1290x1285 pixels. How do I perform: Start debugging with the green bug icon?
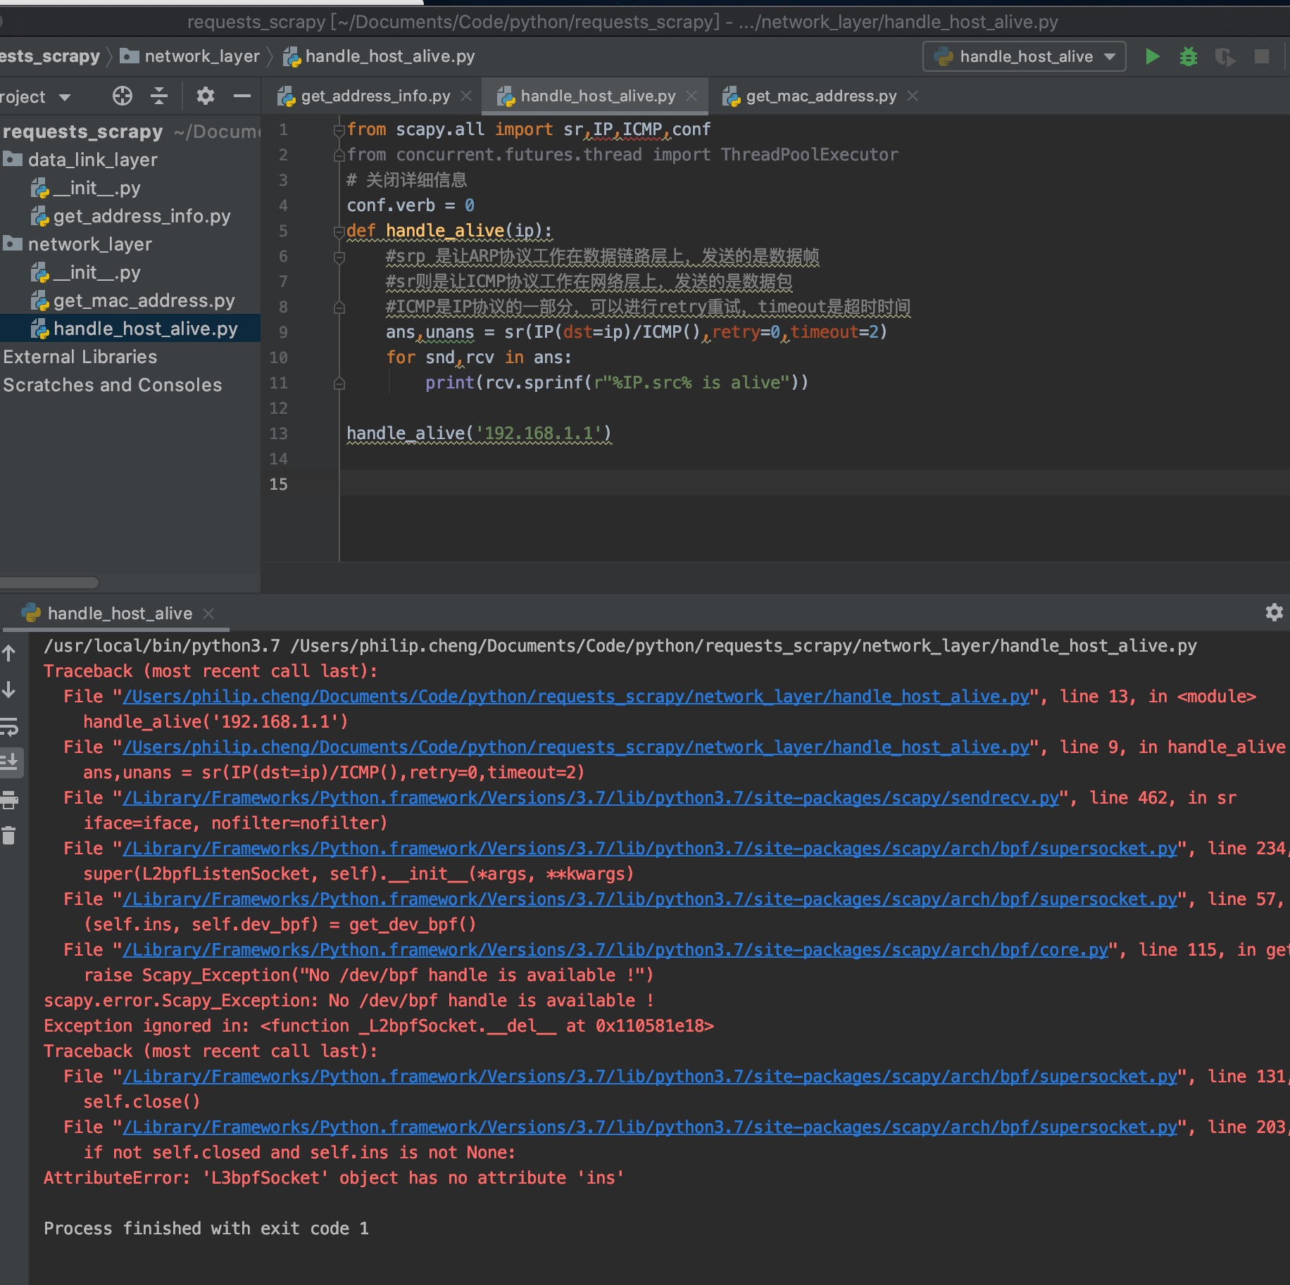(1189, 56)
